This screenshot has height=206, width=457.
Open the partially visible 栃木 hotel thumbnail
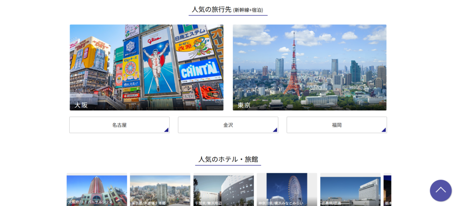click(387, 189)
